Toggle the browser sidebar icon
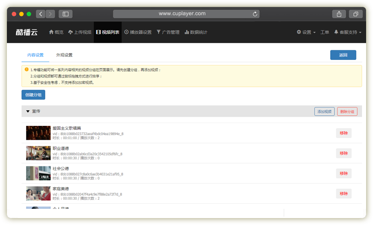The width and height of the screenshot is (373, 225). tap(65, 14)
